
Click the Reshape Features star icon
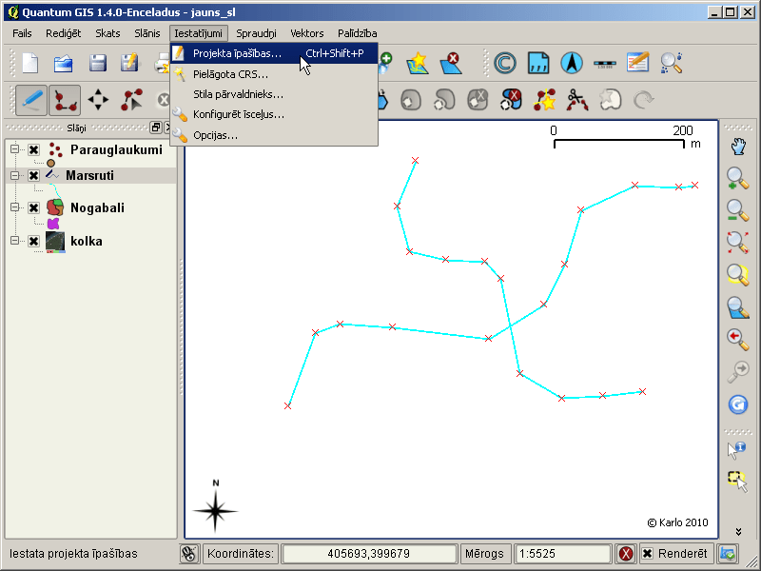click(544, 100)
